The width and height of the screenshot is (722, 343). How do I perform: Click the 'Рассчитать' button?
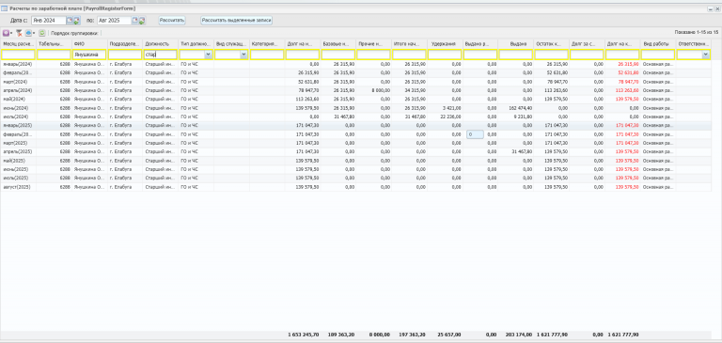tap(172, 21)
